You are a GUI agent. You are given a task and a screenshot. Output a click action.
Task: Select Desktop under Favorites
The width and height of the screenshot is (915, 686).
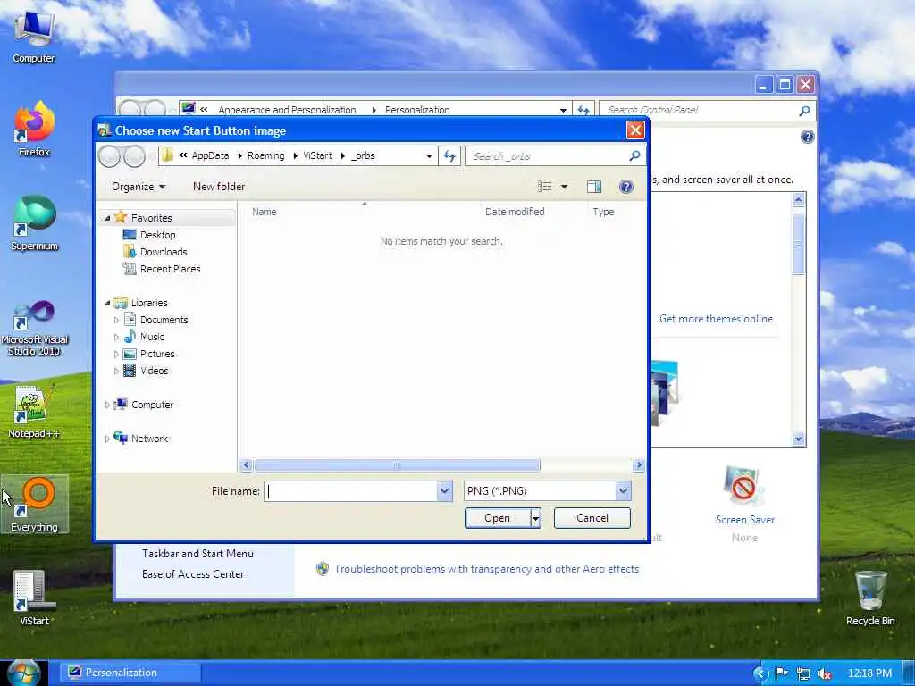coord(157,235)
